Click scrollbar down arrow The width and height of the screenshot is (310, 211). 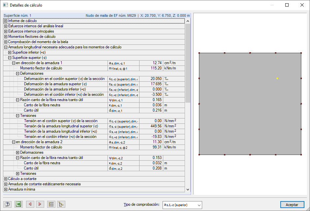[x=188, y=190]
